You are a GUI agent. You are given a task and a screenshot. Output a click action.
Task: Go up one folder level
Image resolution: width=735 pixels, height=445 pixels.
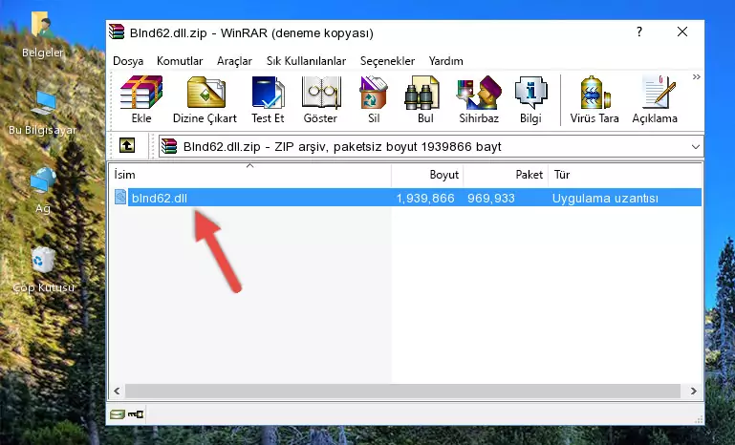(x=126, y=146)
